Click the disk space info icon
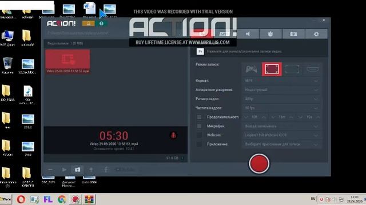Viewport: 366px width, 205px height. 182,158
